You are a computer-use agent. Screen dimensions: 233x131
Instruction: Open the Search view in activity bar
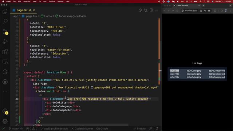[x=5, y=21]
